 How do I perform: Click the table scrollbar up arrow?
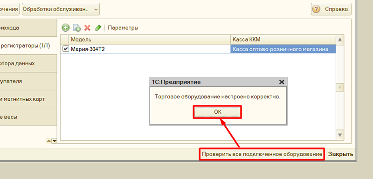(340, 40)
